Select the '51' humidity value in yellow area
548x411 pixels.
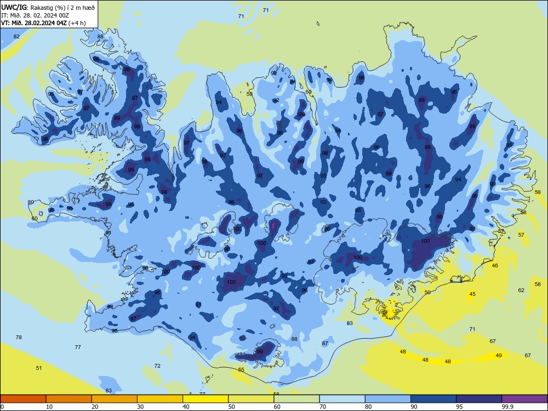39,368
